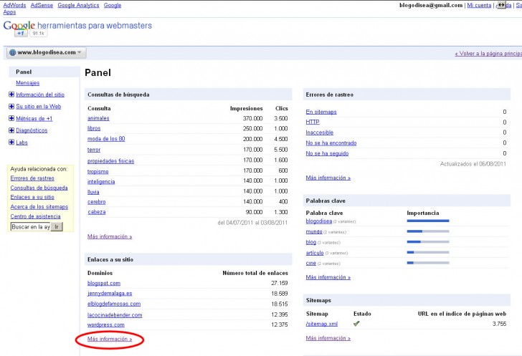This screenshot has width=522, height=356.
Task: Click the Mi cuenta link
Action: point(478,5)
